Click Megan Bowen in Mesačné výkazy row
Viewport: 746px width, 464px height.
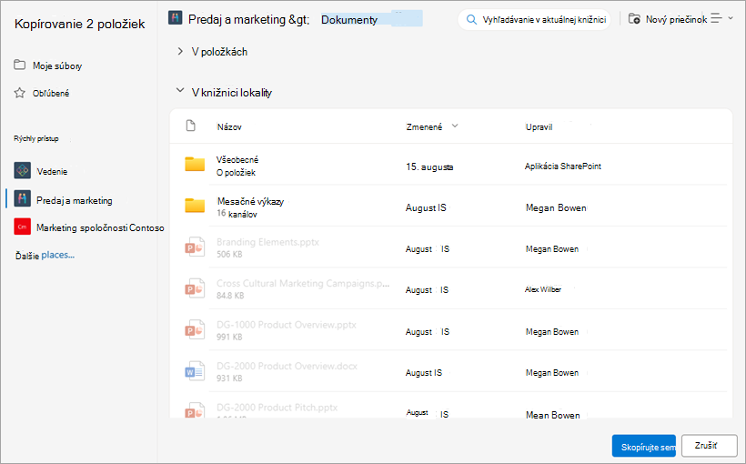pos(556,207)
